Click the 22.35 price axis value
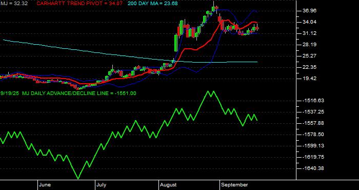Screen dimensions: 359x190 click(310, 67)
